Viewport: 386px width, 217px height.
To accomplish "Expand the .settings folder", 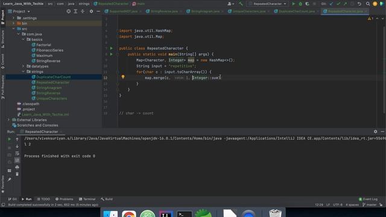I will click(13, 18).
